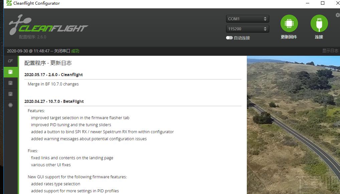Select the highlighted changelog tab icon
Image resolution: width=340 pixels, height=194 pixels.
[x=10, y=72]
